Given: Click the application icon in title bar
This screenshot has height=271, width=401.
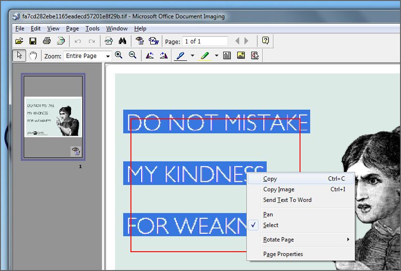Looking at the screenshot, I should (x=16, y=16).
